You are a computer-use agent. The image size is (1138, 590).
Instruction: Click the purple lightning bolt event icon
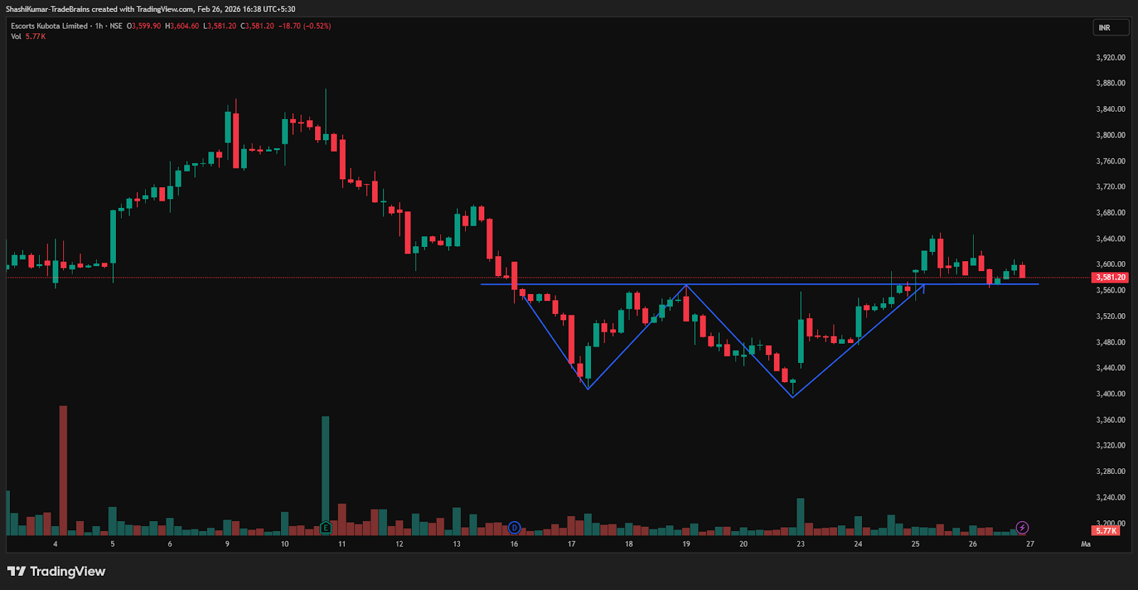(x=1022, y=527)
